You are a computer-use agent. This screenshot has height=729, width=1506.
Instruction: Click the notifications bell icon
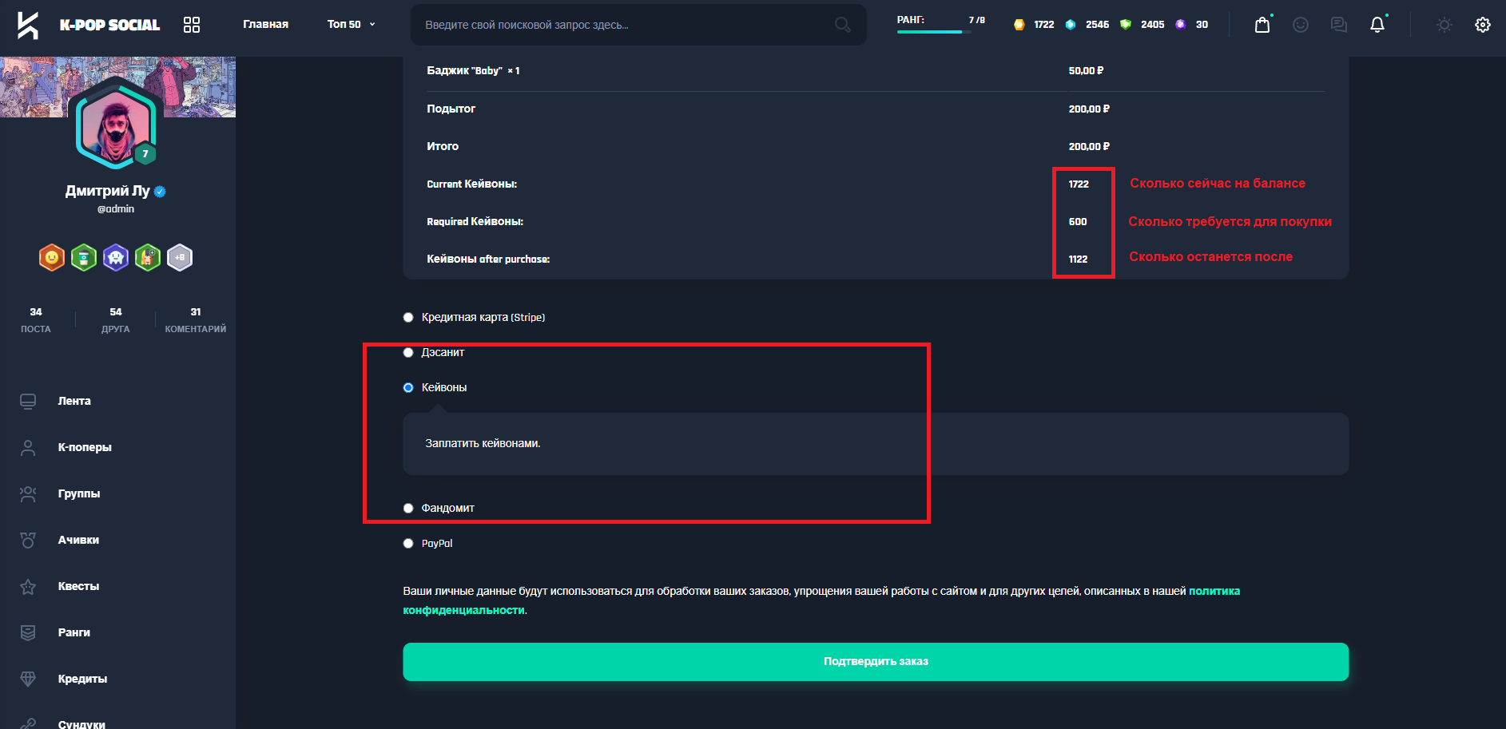pyautogui.click(x=1377, y=25)
